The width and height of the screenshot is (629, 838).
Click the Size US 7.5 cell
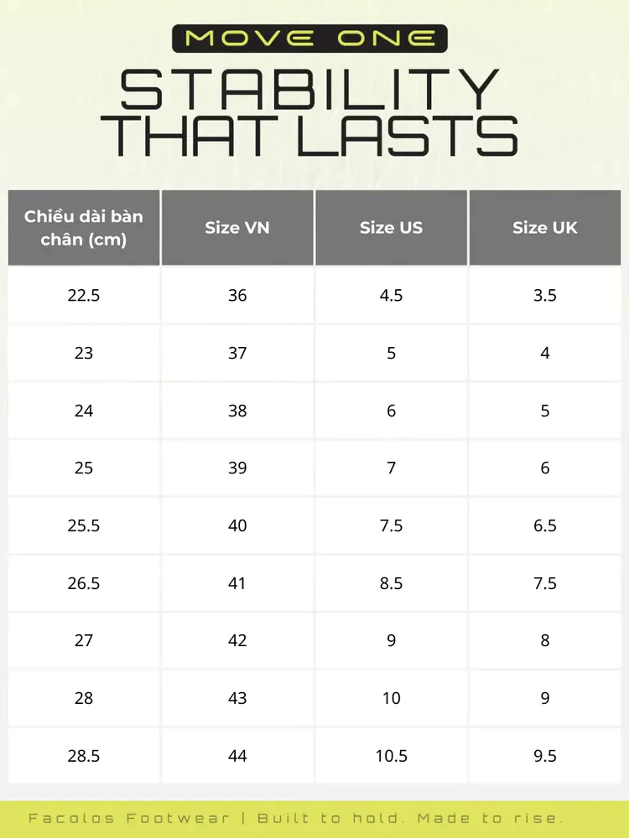pyautogui.click(x=391, y=525)
